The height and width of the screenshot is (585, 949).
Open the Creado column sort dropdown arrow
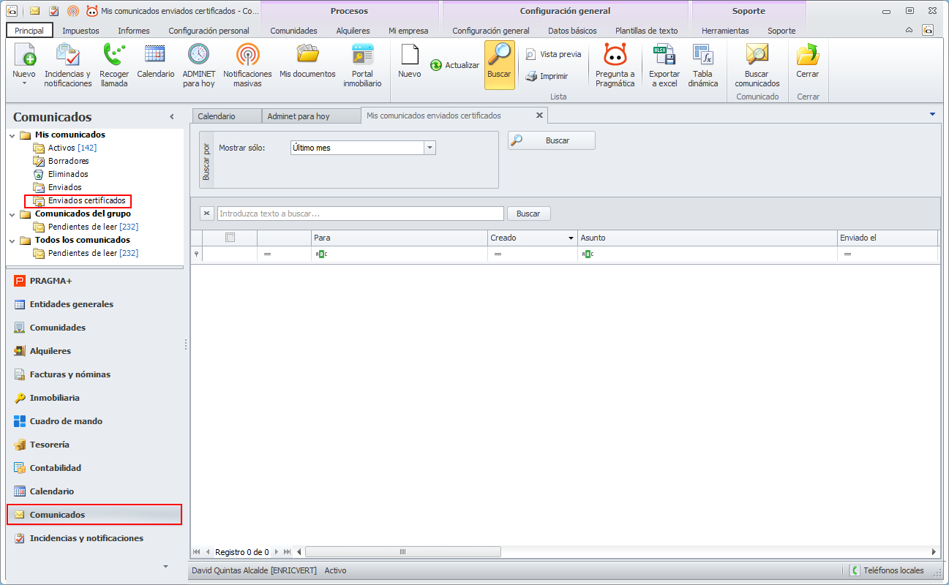point(571,238)
